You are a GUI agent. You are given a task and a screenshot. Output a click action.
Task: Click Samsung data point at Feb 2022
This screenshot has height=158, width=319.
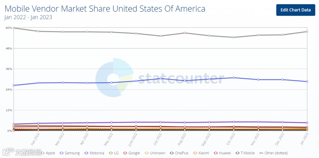tap(38, 83)
